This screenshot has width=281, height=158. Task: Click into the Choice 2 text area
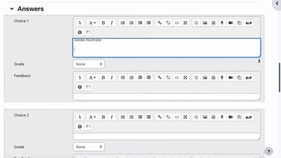pyautogui.click(x=167, y=136)
